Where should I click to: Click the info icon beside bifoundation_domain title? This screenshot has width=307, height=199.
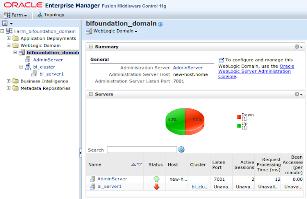click(x=160, y=24)
